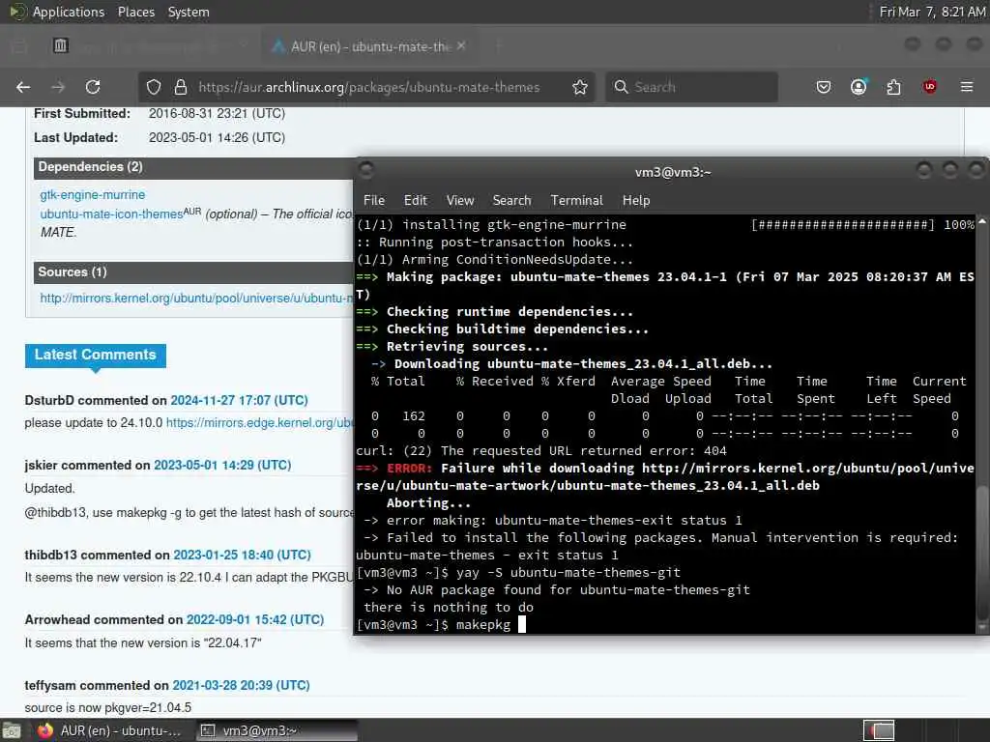Open Pocket save icon
The width and height of the screenshot is (990, 742).
point(824,87)
